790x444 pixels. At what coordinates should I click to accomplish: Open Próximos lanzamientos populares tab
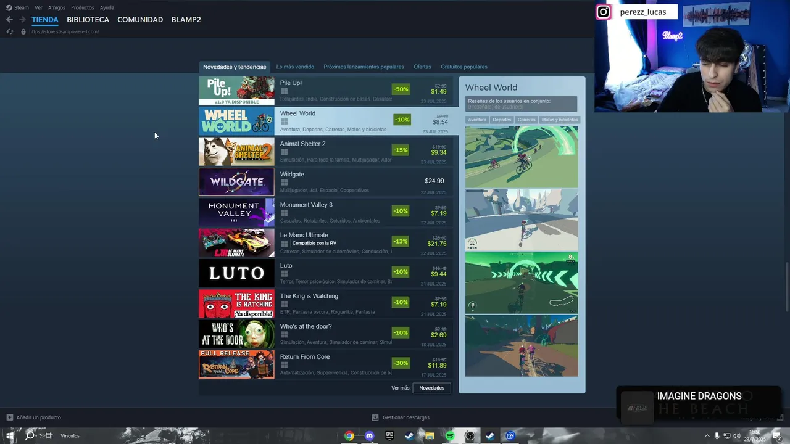tap(364, 67)
